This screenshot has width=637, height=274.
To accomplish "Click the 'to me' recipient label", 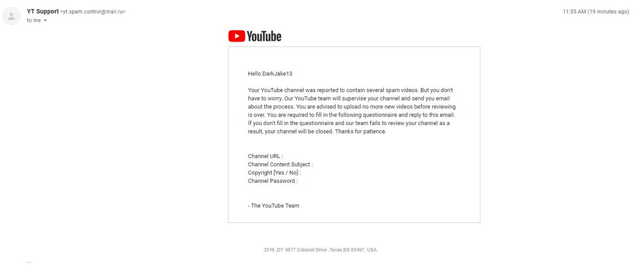I will [34, 20].
